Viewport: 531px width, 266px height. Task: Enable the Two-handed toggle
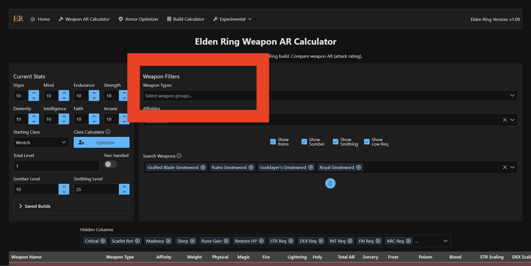110,165
